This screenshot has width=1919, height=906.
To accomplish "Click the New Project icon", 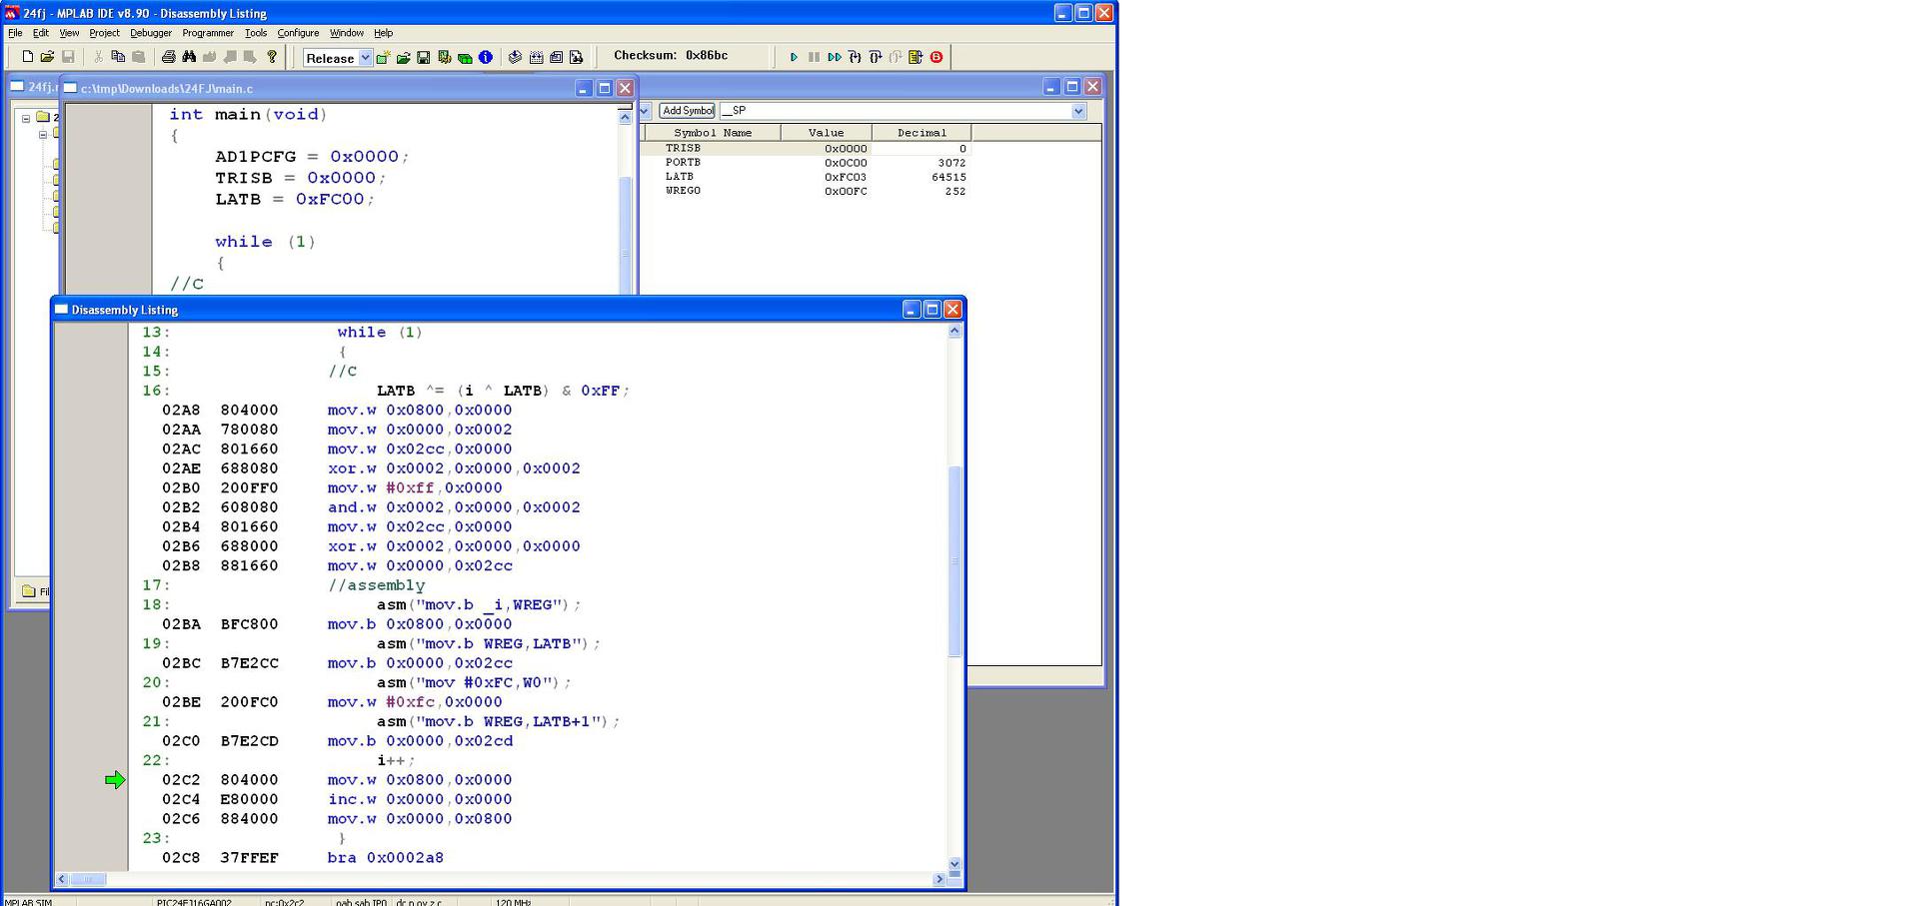I will [x=384, y=58].
